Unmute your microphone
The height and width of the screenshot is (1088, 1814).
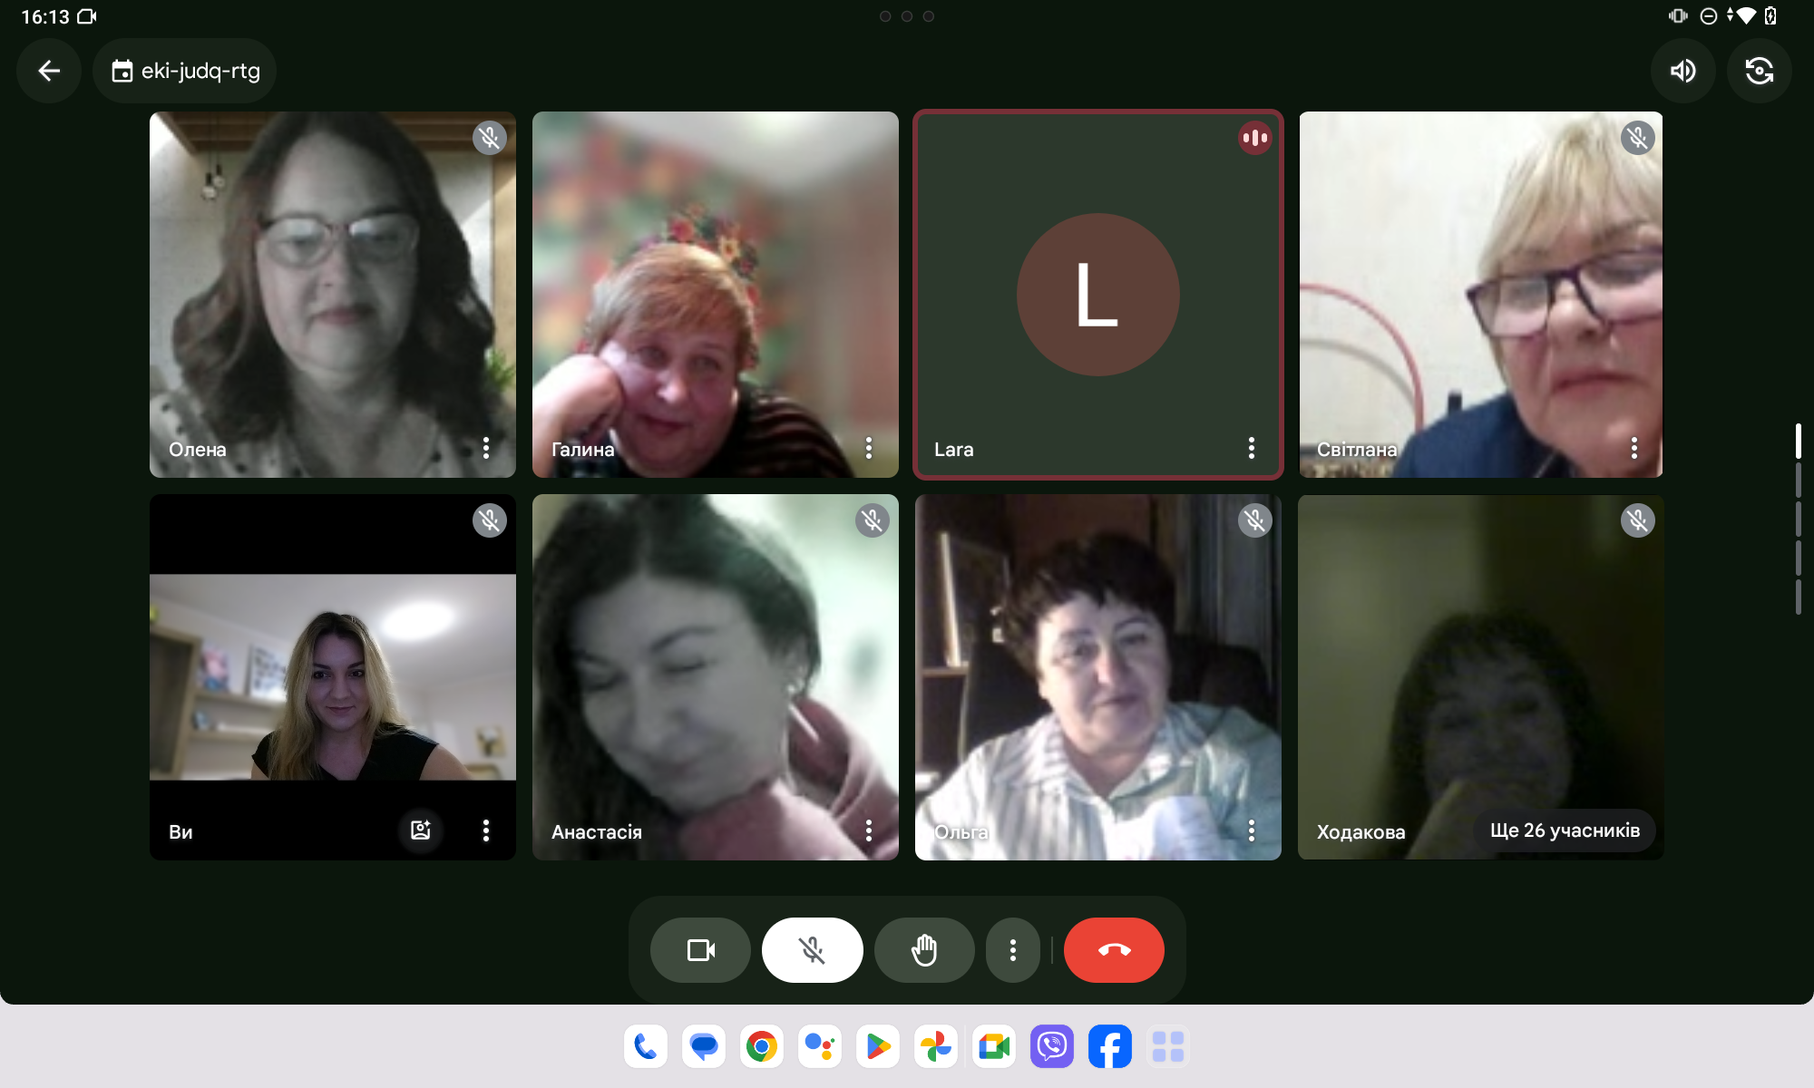812,950
